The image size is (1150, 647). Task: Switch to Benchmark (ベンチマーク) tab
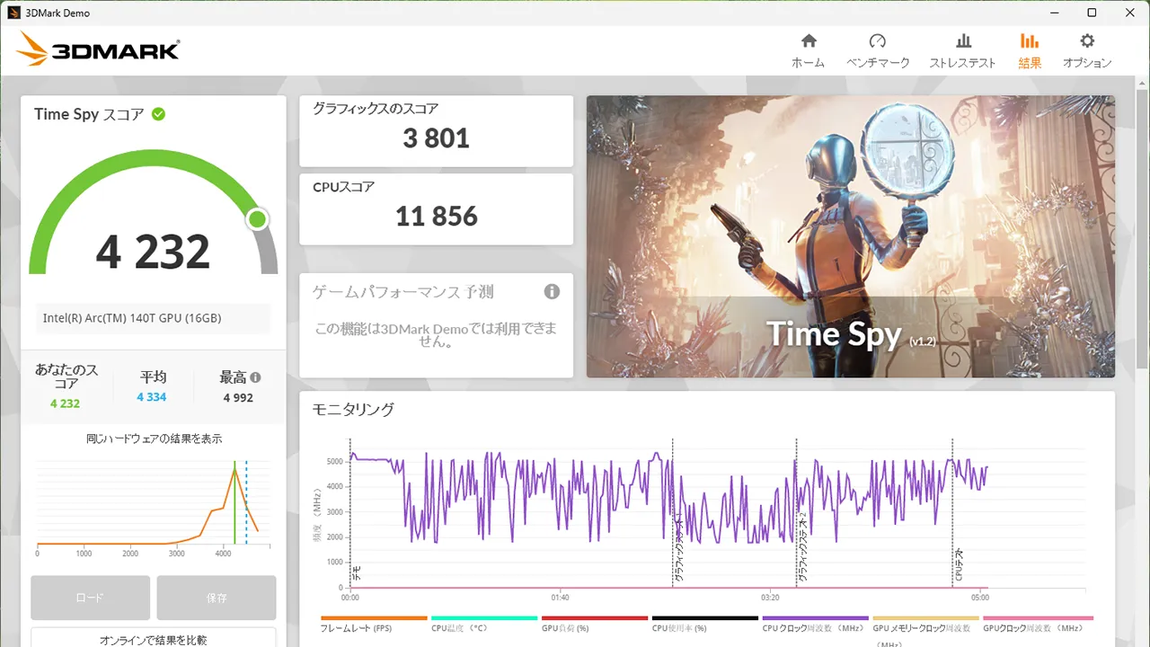pyautogui.click(x=878, y=50)
